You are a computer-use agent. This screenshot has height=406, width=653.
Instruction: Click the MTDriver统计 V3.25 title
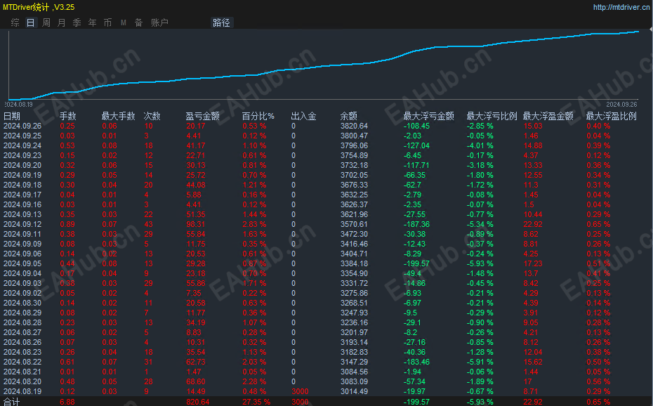[39, 7]
